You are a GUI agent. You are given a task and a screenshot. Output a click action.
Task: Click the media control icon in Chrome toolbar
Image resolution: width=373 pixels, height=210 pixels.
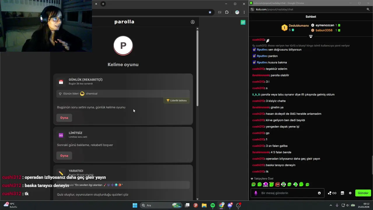(220, 12)
